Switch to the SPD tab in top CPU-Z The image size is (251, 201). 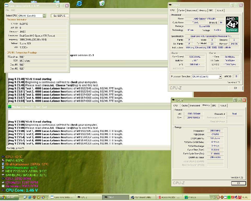coord(211,10)
